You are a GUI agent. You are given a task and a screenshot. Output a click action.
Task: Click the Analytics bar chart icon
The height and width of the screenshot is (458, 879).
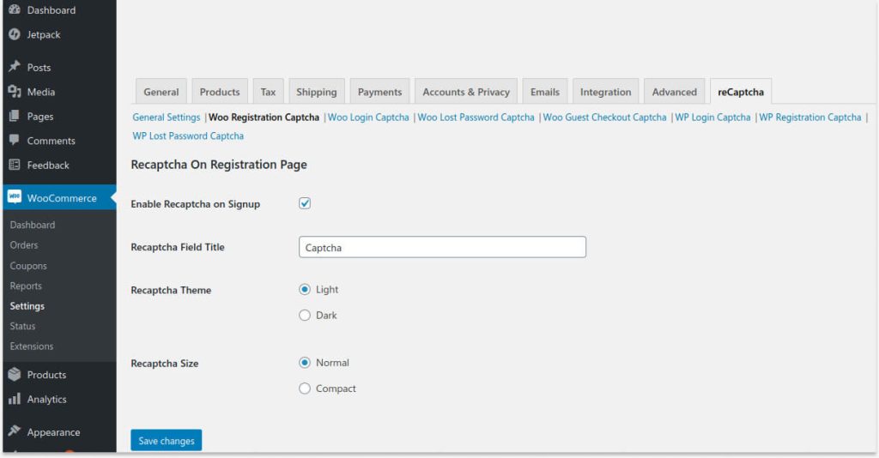tap(15, 399)
